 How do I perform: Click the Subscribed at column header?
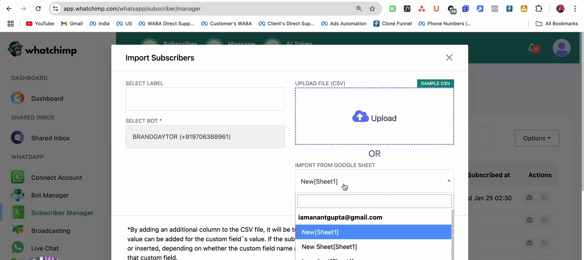point(489,175)
